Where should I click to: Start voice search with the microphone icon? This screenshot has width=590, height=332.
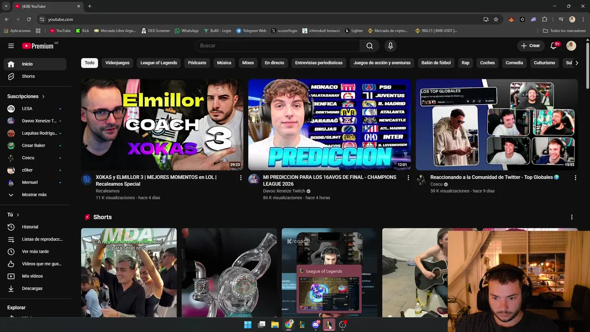click(390, 46)
